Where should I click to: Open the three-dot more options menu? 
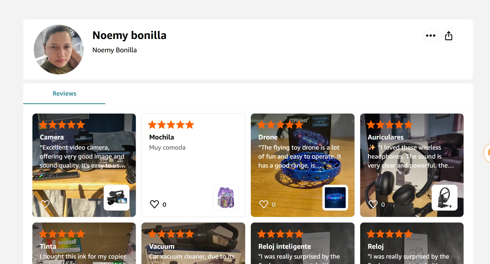(x=431, y=36)
